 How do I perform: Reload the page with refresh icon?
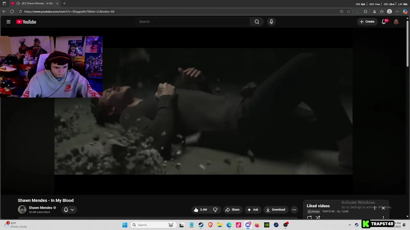12,11
